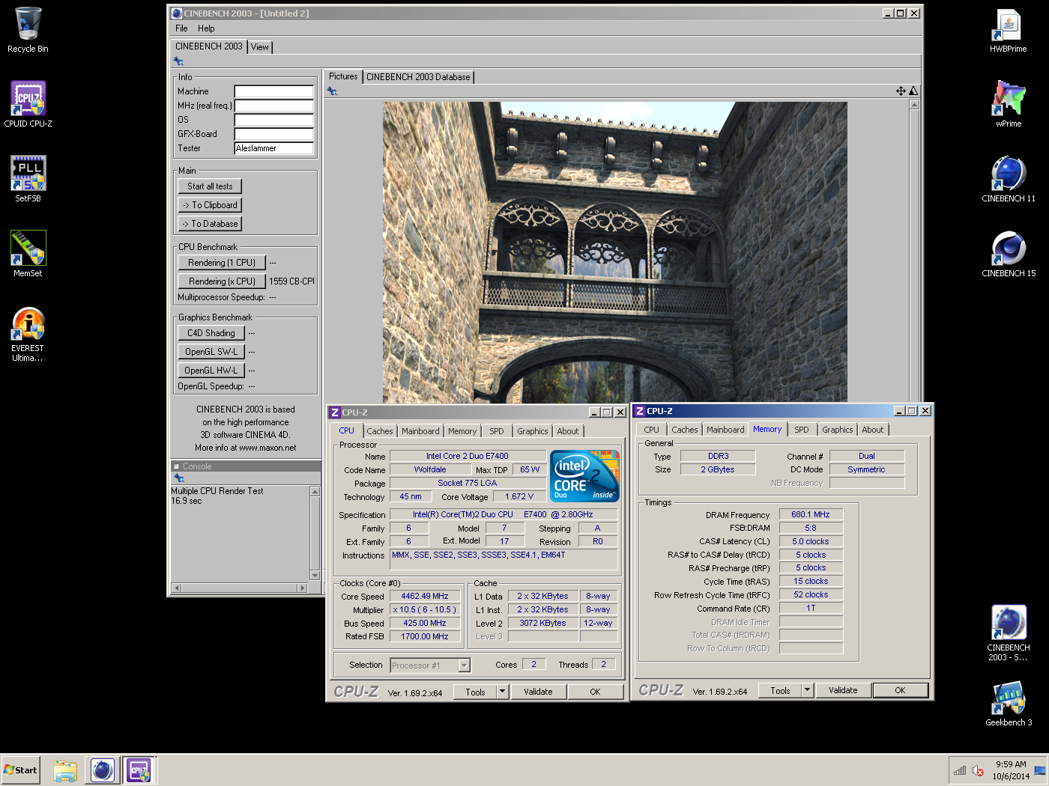This screenshot has height=786, width=1049.
Task: Open the Help menu in CINEBENCH
Action: tap(206, 28)
